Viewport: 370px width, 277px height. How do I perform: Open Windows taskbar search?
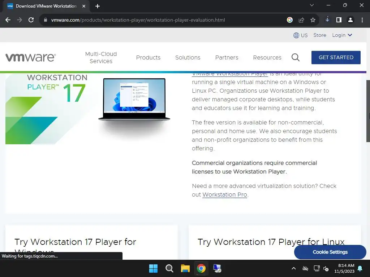pos(169,268)
